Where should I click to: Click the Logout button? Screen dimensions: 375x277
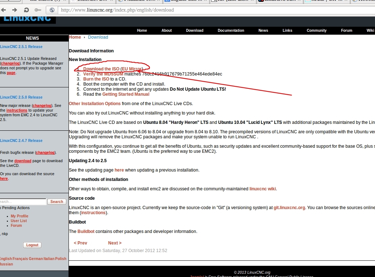32,245
